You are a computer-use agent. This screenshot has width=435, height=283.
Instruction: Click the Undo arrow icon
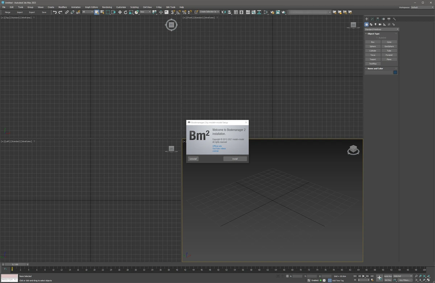click(55, 12)
